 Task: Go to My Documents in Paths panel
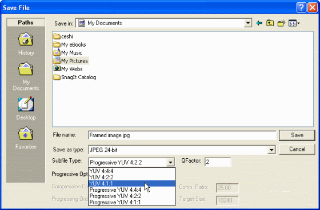[x=26, y=77]
